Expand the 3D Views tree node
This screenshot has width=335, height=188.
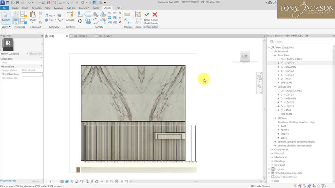275,118
